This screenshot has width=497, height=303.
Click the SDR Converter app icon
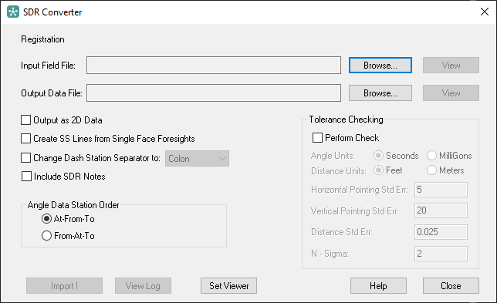(13, 12)
